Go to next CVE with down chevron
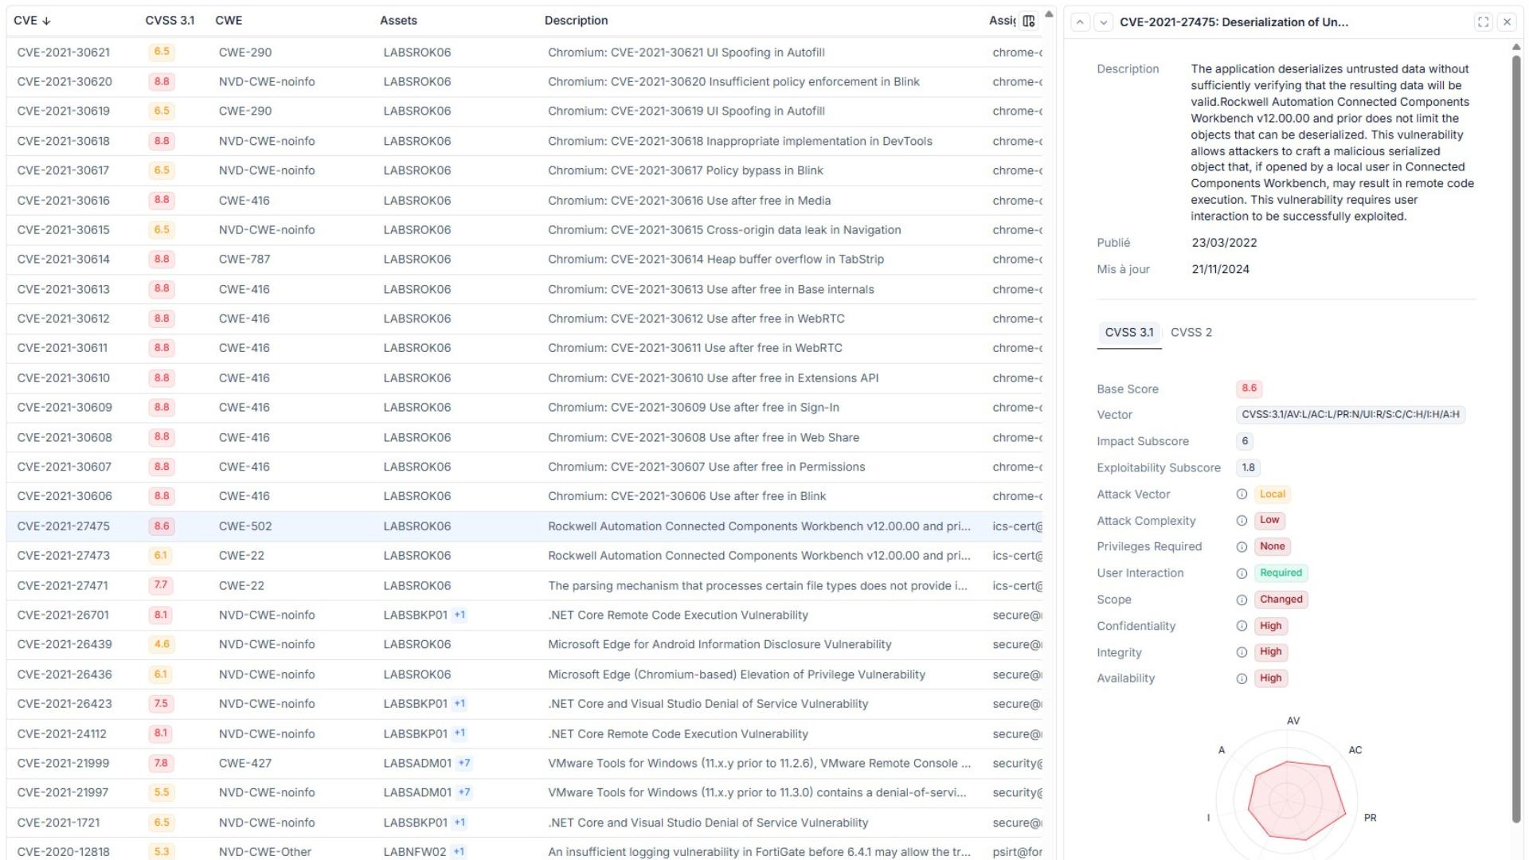This screenshot has height=860, width=1529. pos(1104,22)
